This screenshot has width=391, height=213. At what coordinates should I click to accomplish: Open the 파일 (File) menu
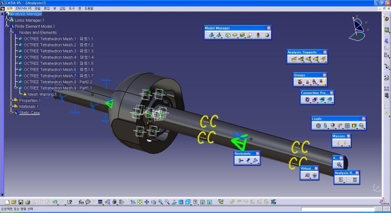pos(38,8)
